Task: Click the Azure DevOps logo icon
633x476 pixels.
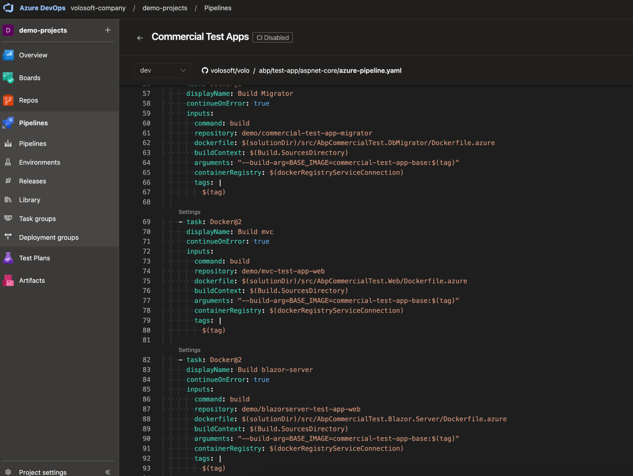Action: (8, 8)
